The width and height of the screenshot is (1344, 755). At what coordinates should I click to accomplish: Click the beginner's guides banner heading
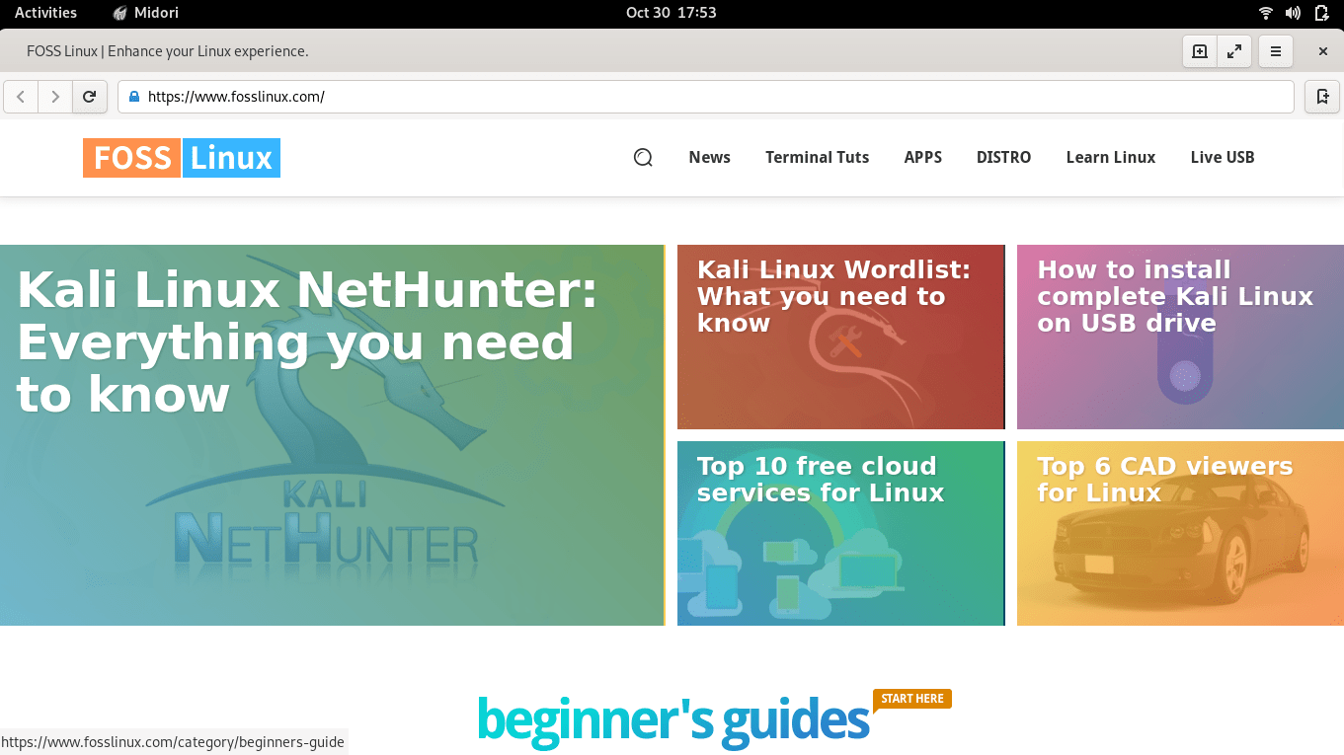[x=673, y=719]
